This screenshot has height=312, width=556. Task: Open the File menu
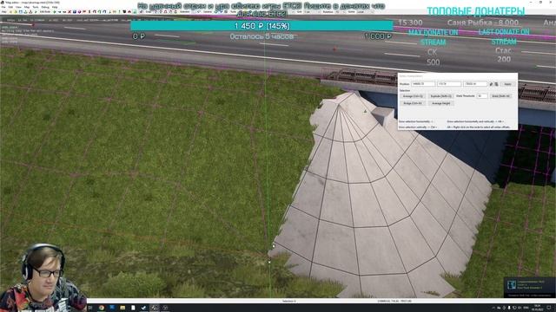click(x=3, y=7)
